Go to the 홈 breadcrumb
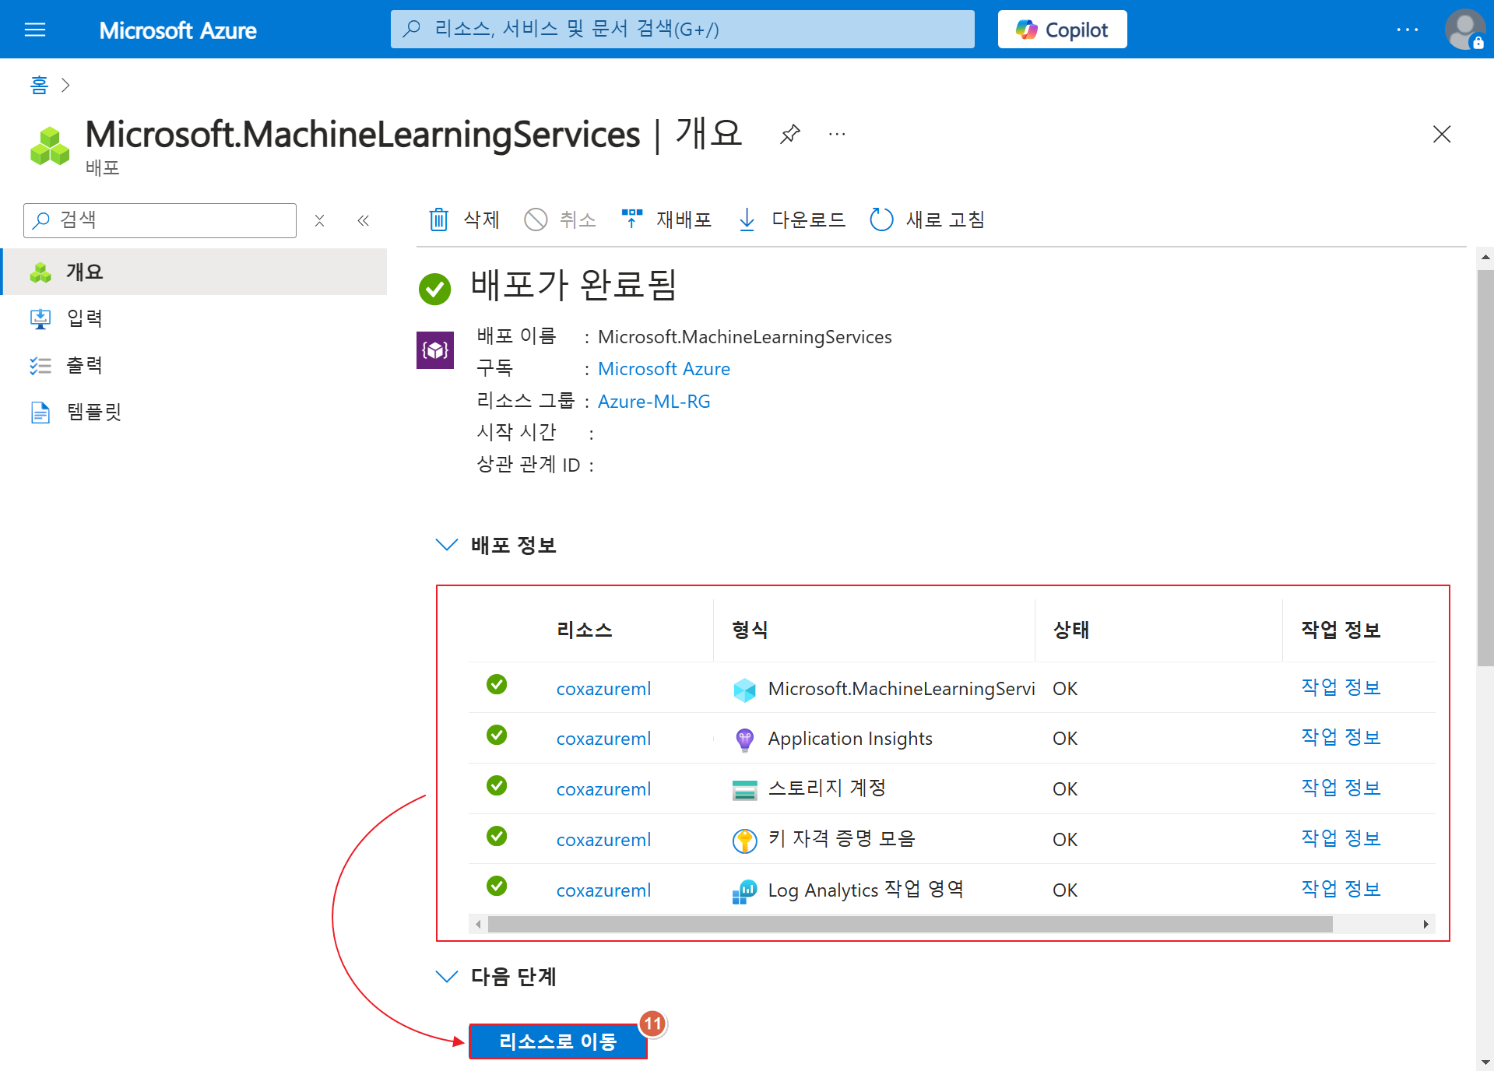1494x1071 pixels. [x=39, y=85]
